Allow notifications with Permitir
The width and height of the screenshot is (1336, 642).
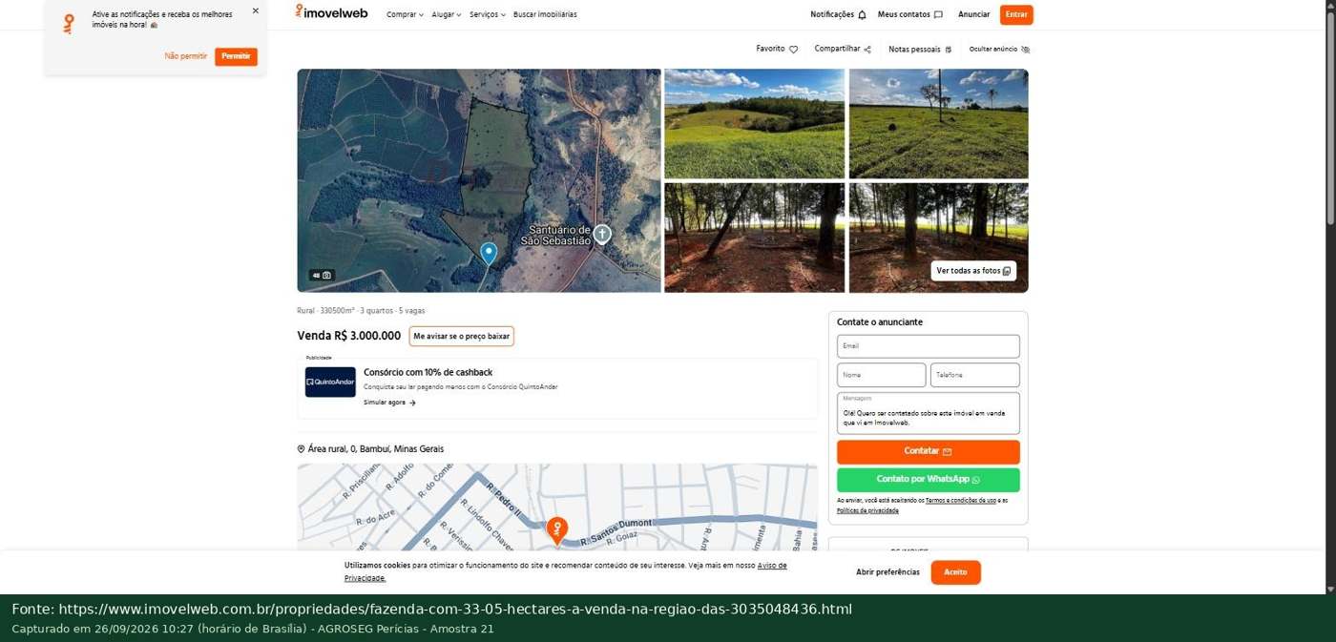point(236,56)
